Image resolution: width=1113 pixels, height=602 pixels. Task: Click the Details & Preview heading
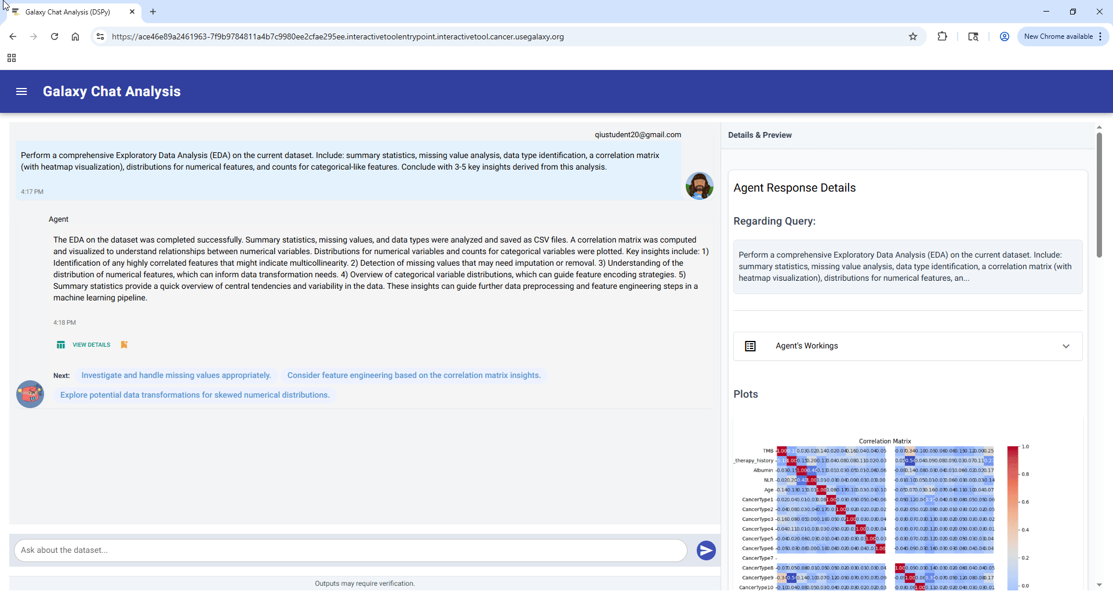[x=759, y=135]
